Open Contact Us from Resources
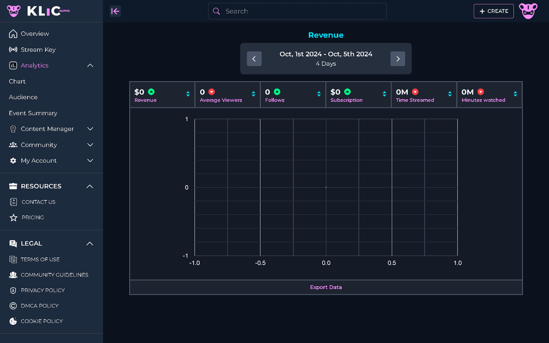Viewport: 549px width, 343px height. click(38, 202)
